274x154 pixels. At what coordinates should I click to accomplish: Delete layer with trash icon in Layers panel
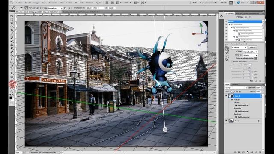(x=260, y=152)
